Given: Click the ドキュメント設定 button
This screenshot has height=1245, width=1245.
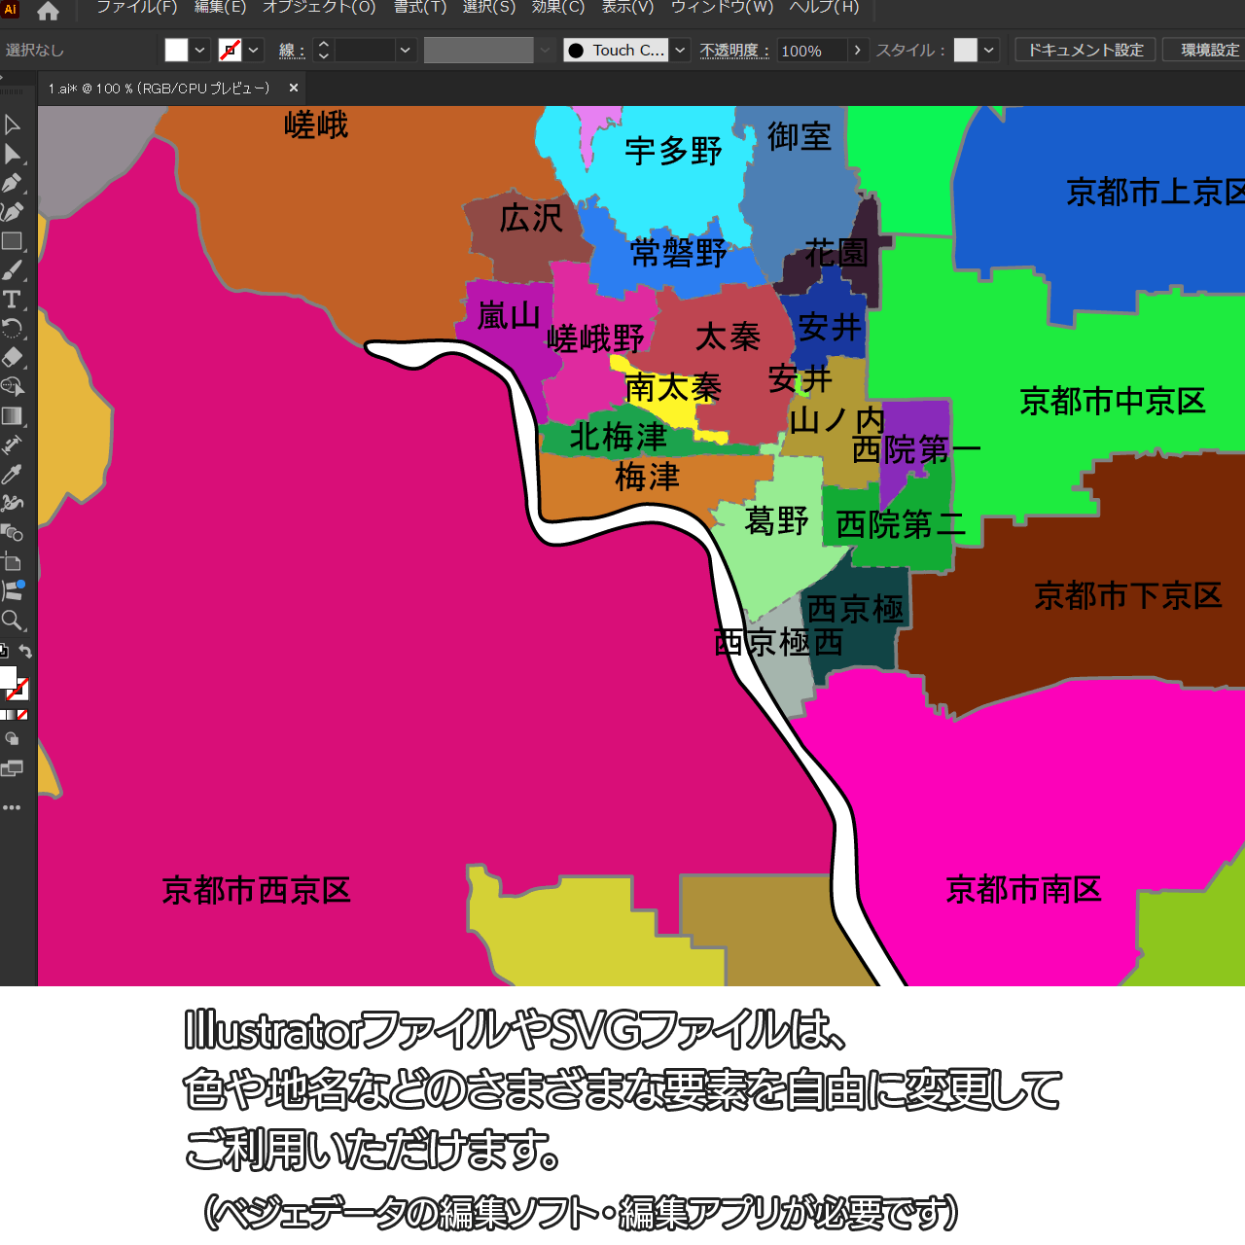Looking at the screenshot, I should coord(1085,51).
